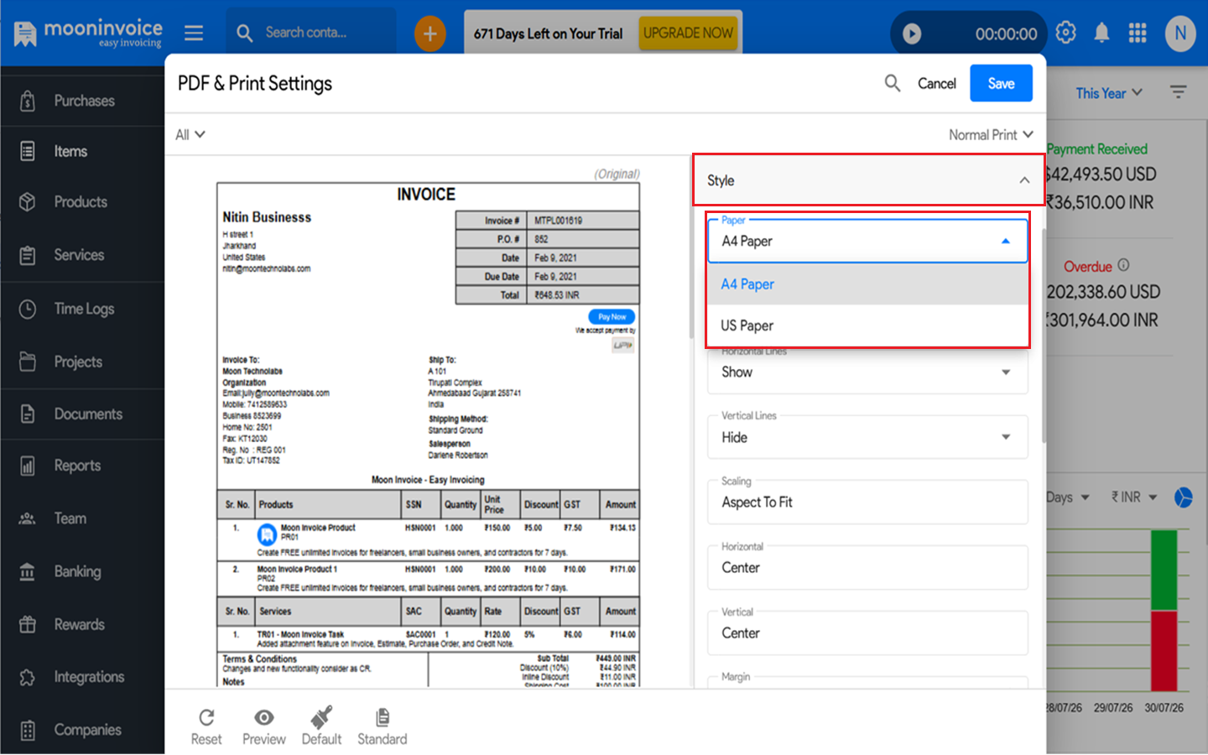The image size is (1208, 755).
Task: Click the Preview eye button
Action: point(264,726)
